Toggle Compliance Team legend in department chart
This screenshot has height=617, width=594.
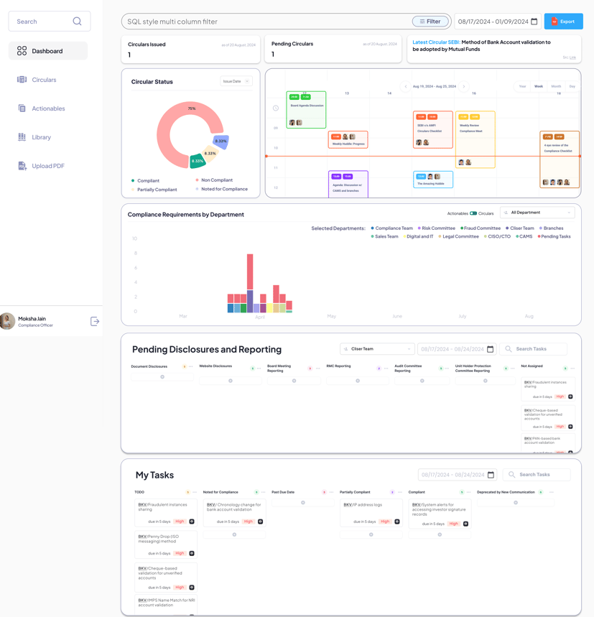click(x=391, y=228)
